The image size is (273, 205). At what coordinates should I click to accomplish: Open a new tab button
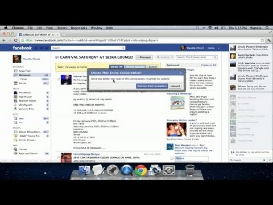click(x=64, y=35)
